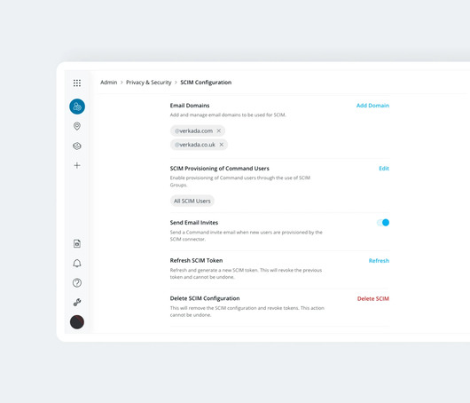This screenshot has width=470, height=403.
Task: Open the archive document sidebar icon
Action: (x=77, y=243)
